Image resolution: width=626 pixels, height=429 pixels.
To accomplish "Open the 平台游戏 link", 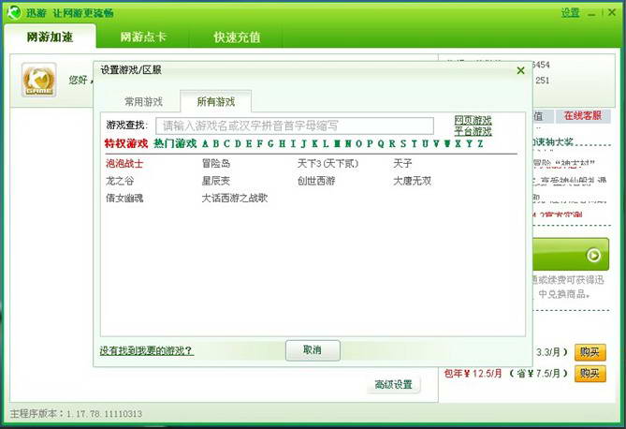I will [x=473, y=132].
